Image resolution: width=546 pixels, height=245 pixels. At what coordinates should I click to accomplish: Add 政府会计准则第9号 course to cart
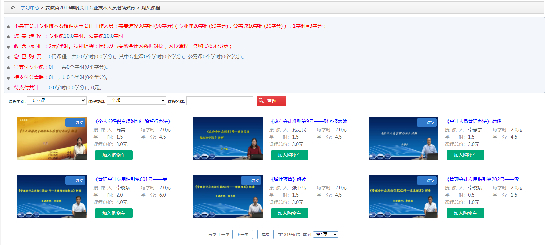pyautogui.click(x=289, y=155)
